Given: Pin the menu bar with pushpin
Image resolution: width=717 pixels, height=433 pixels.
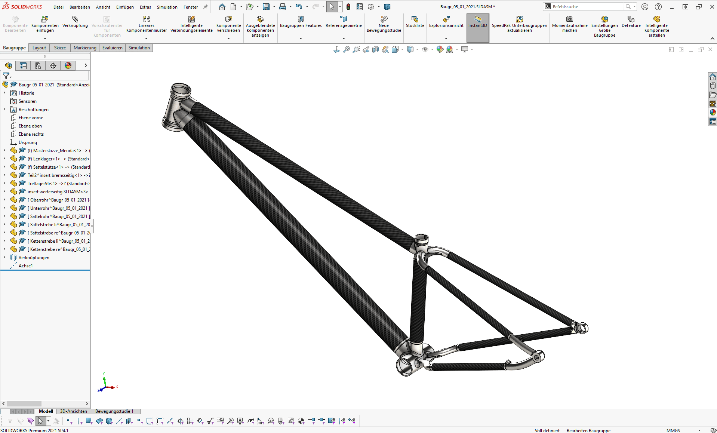Looking at the screenshot, I should click(206, 7).
